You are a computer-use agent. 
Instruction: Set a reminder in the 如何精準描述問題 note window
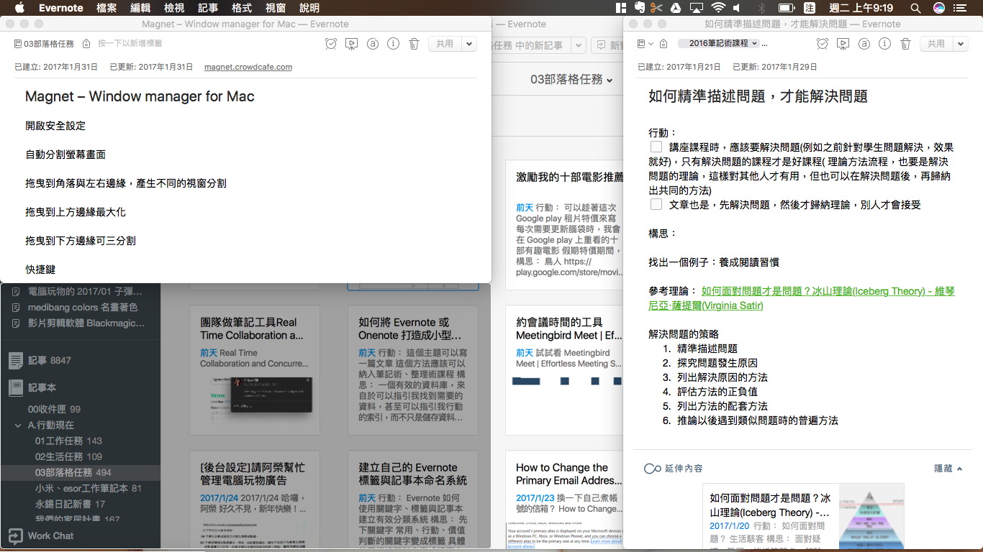pyautogui.click(x=822, y=44)
